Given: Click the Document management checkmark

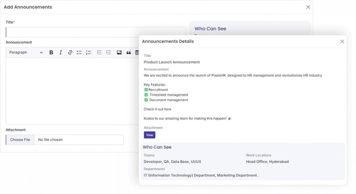Looking at the screenshot, I should tap(146, 100).
